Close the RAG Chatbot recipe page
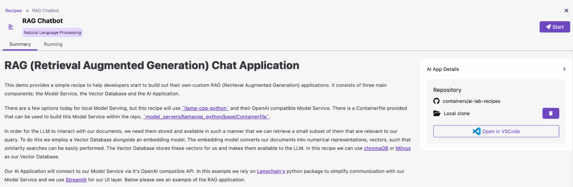This screenshot has width=573, height=187. [566, 11]
